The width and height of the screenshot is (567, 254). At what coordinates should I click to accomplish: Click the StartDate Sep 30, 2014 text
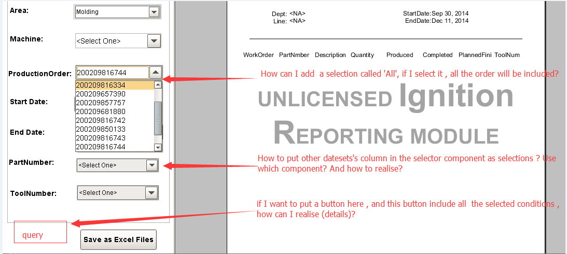(436, 13)
